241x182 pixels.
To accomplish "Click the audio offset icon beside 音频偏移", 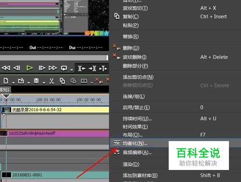I will (x=117, y=152).
